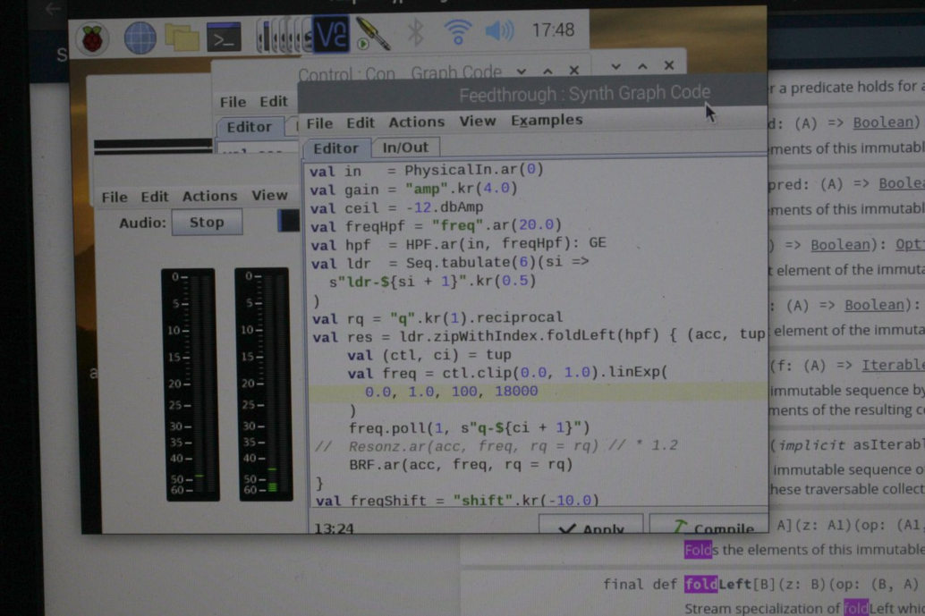This screenshot has width=925, height=616.
Task: Click the VNC server tray icon
Action: point(330,35)
